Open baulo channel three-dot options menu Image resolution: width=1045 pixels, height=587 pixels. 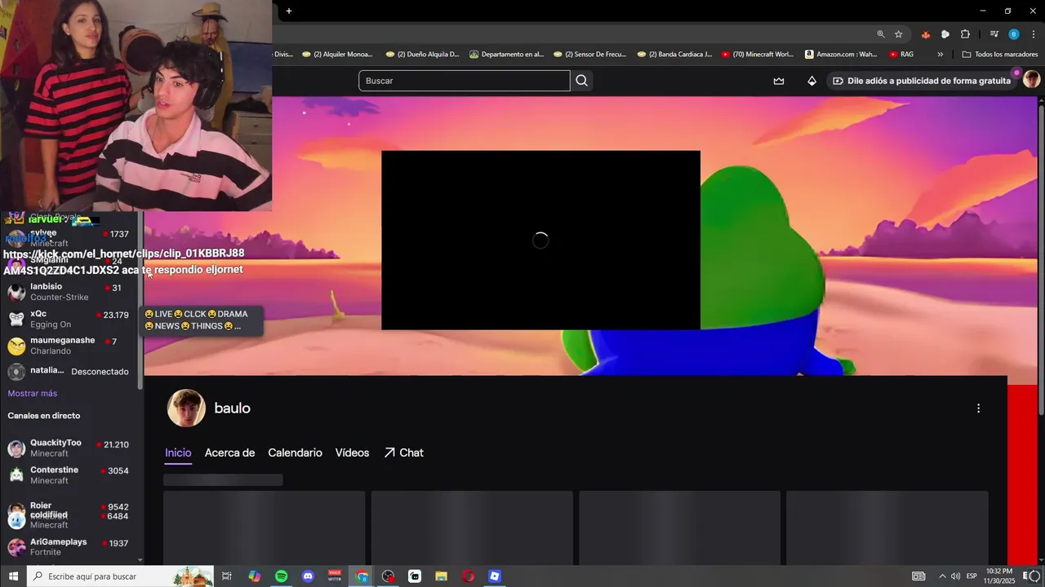coord(978,408)
